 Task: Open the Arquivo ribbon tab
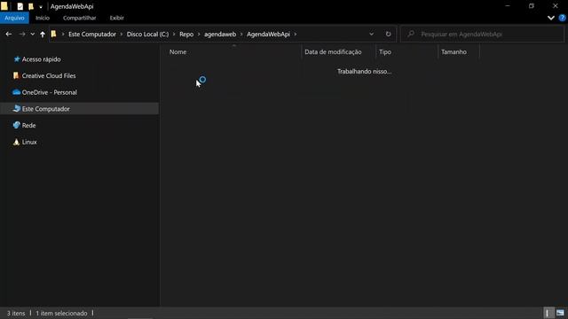14,18
